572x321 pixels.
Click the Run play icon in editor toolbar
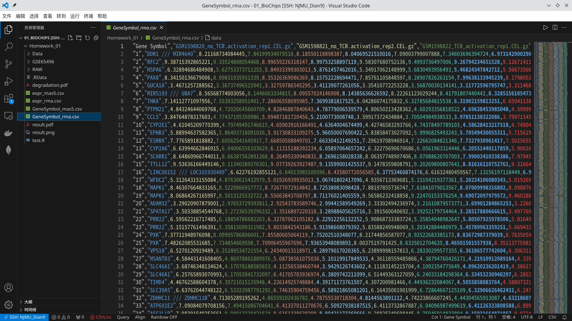pyautogui.click(x=545, y=27)
